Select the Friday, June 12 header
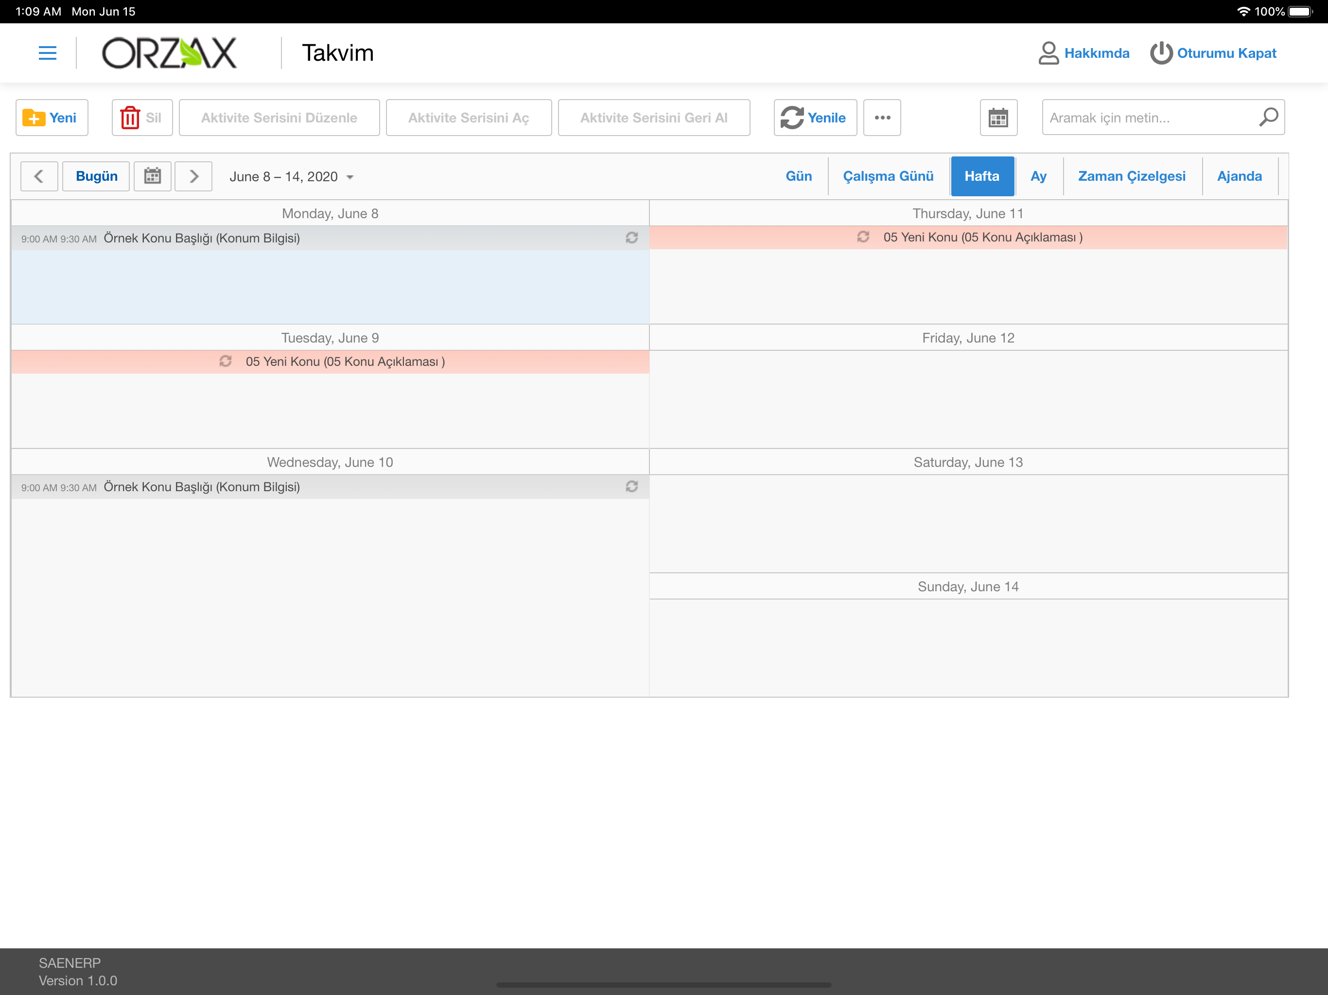This screenshot has height=995, width=1328. (x=968, y=338)
